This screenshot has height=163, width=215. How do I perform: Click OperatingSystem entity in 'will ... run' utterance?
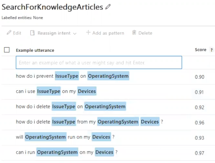pos(45,137)
